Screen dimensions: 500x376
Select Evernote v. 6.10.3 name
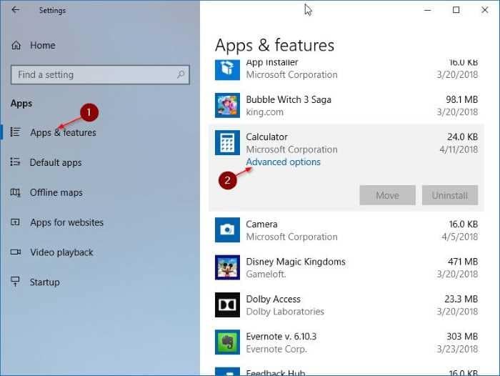coord(281,337)
